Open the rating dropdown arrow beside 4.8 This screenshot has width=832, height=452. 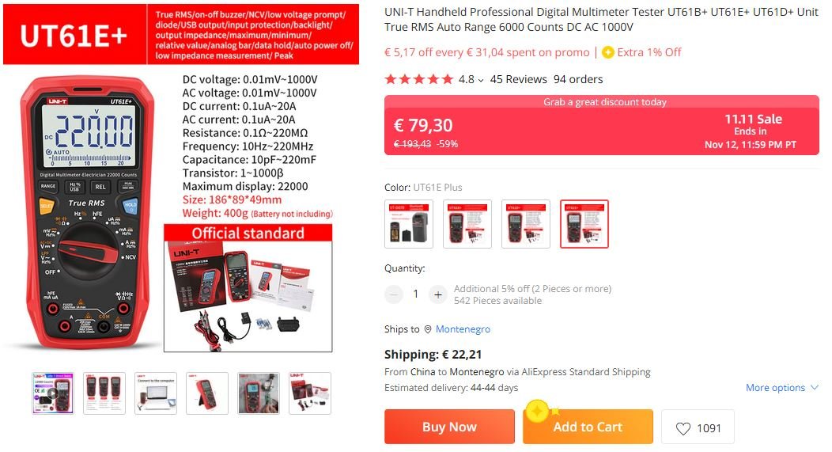481,80
